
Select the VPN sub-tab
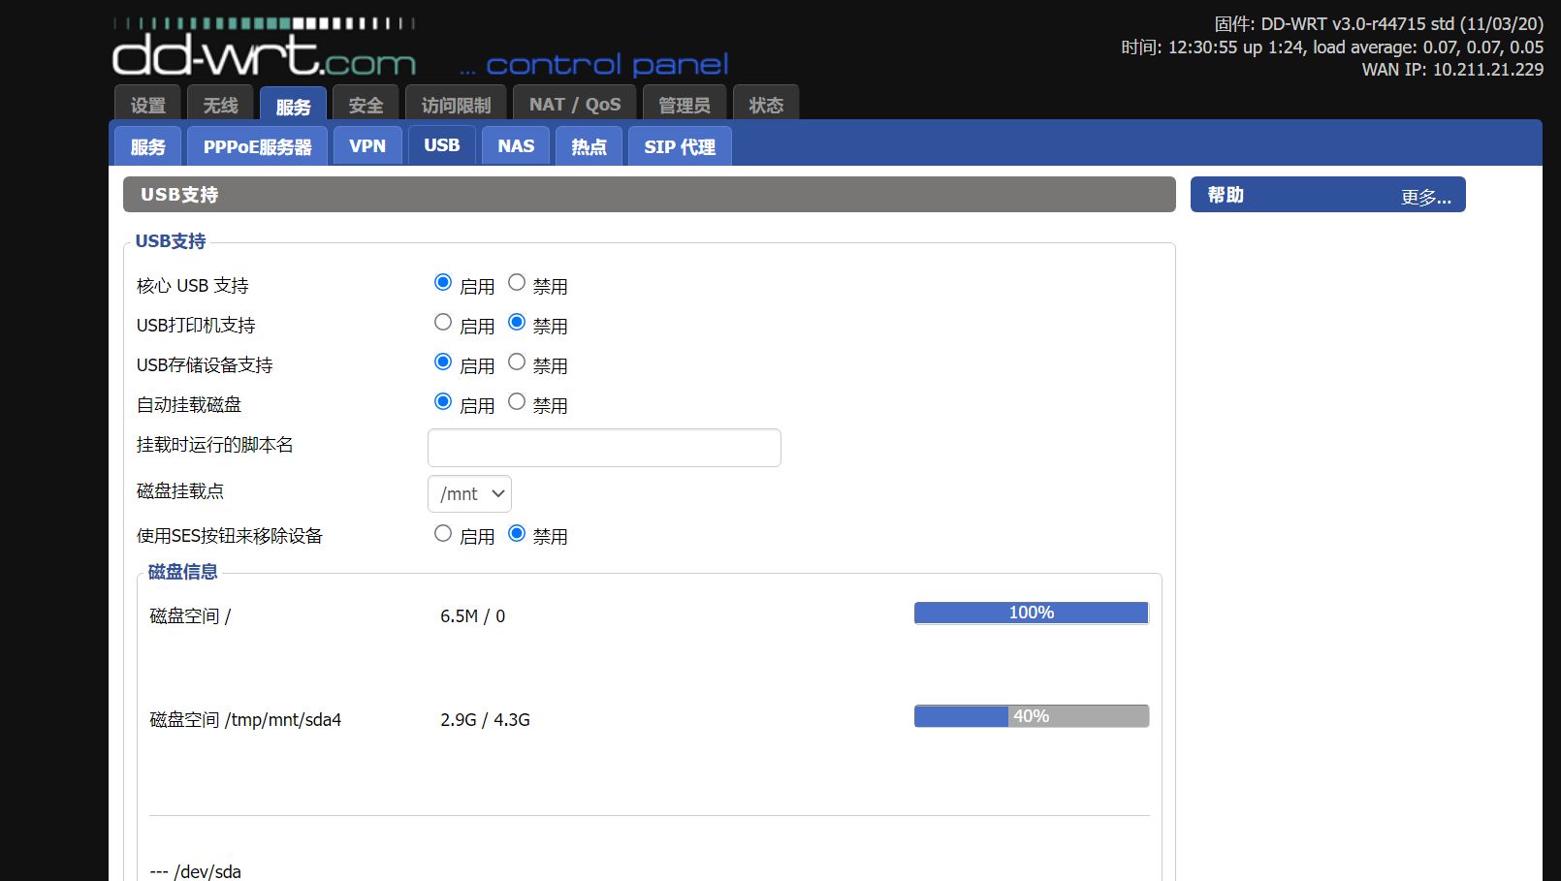[x=367, y=146]
